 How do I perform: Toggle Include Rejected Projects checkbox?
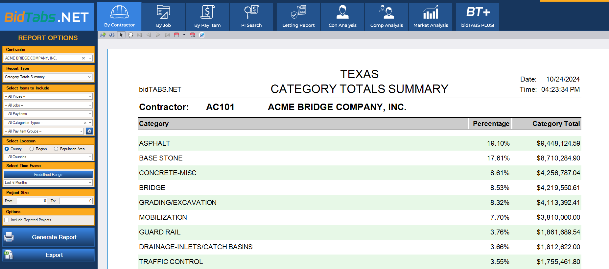[7, 220]
